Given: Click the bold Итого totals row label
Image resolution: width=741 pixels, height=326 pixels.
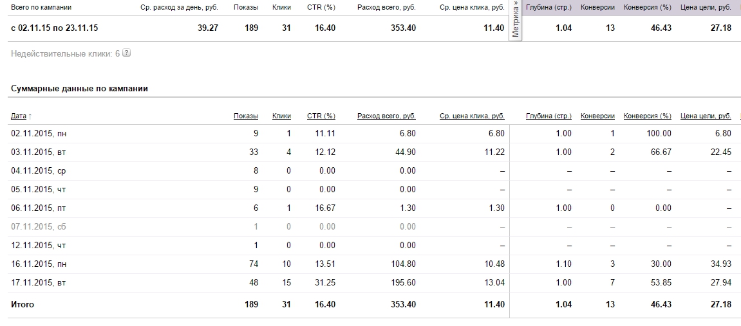Looking at the screenshot, I should pyautogui.click(x=23, y=304).
